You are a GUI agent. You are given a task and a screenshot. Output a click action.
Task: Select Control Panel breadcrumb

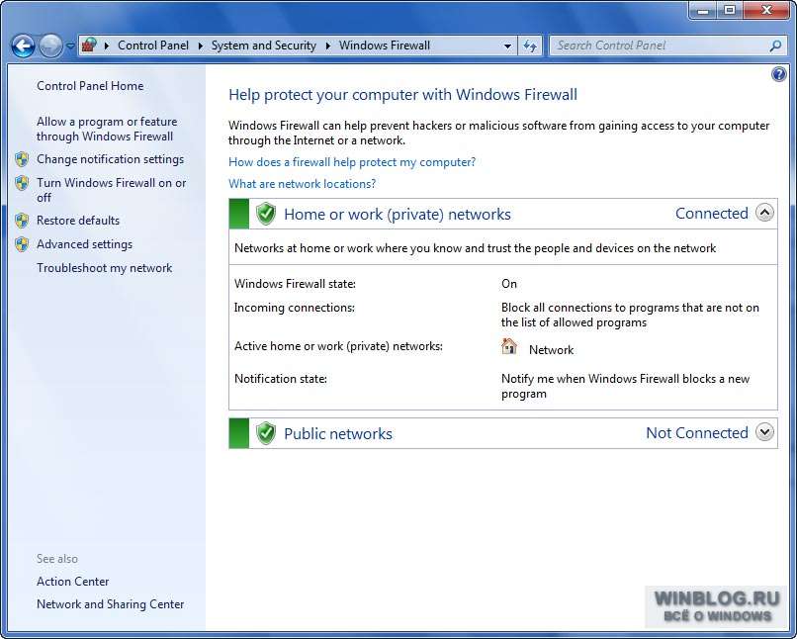153,46
